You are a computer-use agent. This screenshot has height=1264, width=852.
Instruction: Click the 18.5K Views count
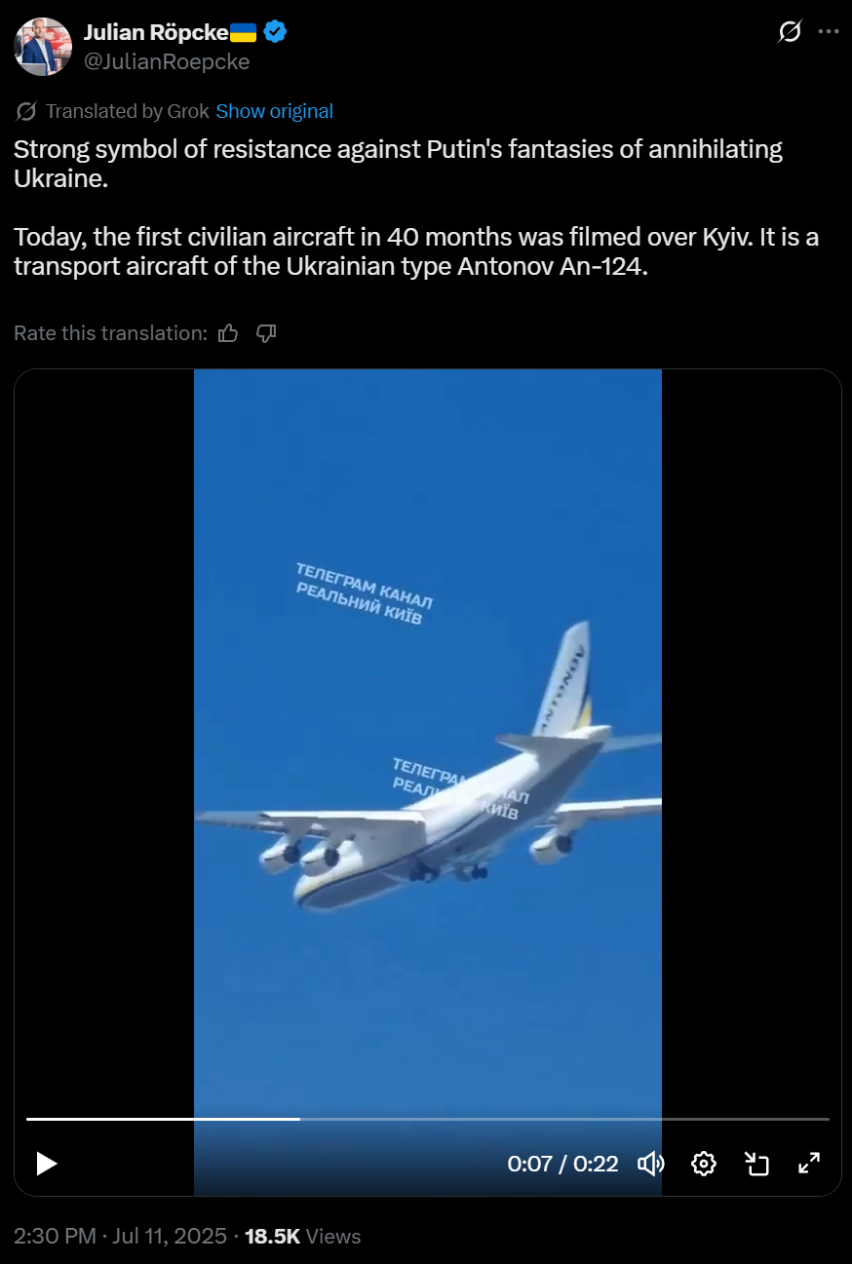302,1236
